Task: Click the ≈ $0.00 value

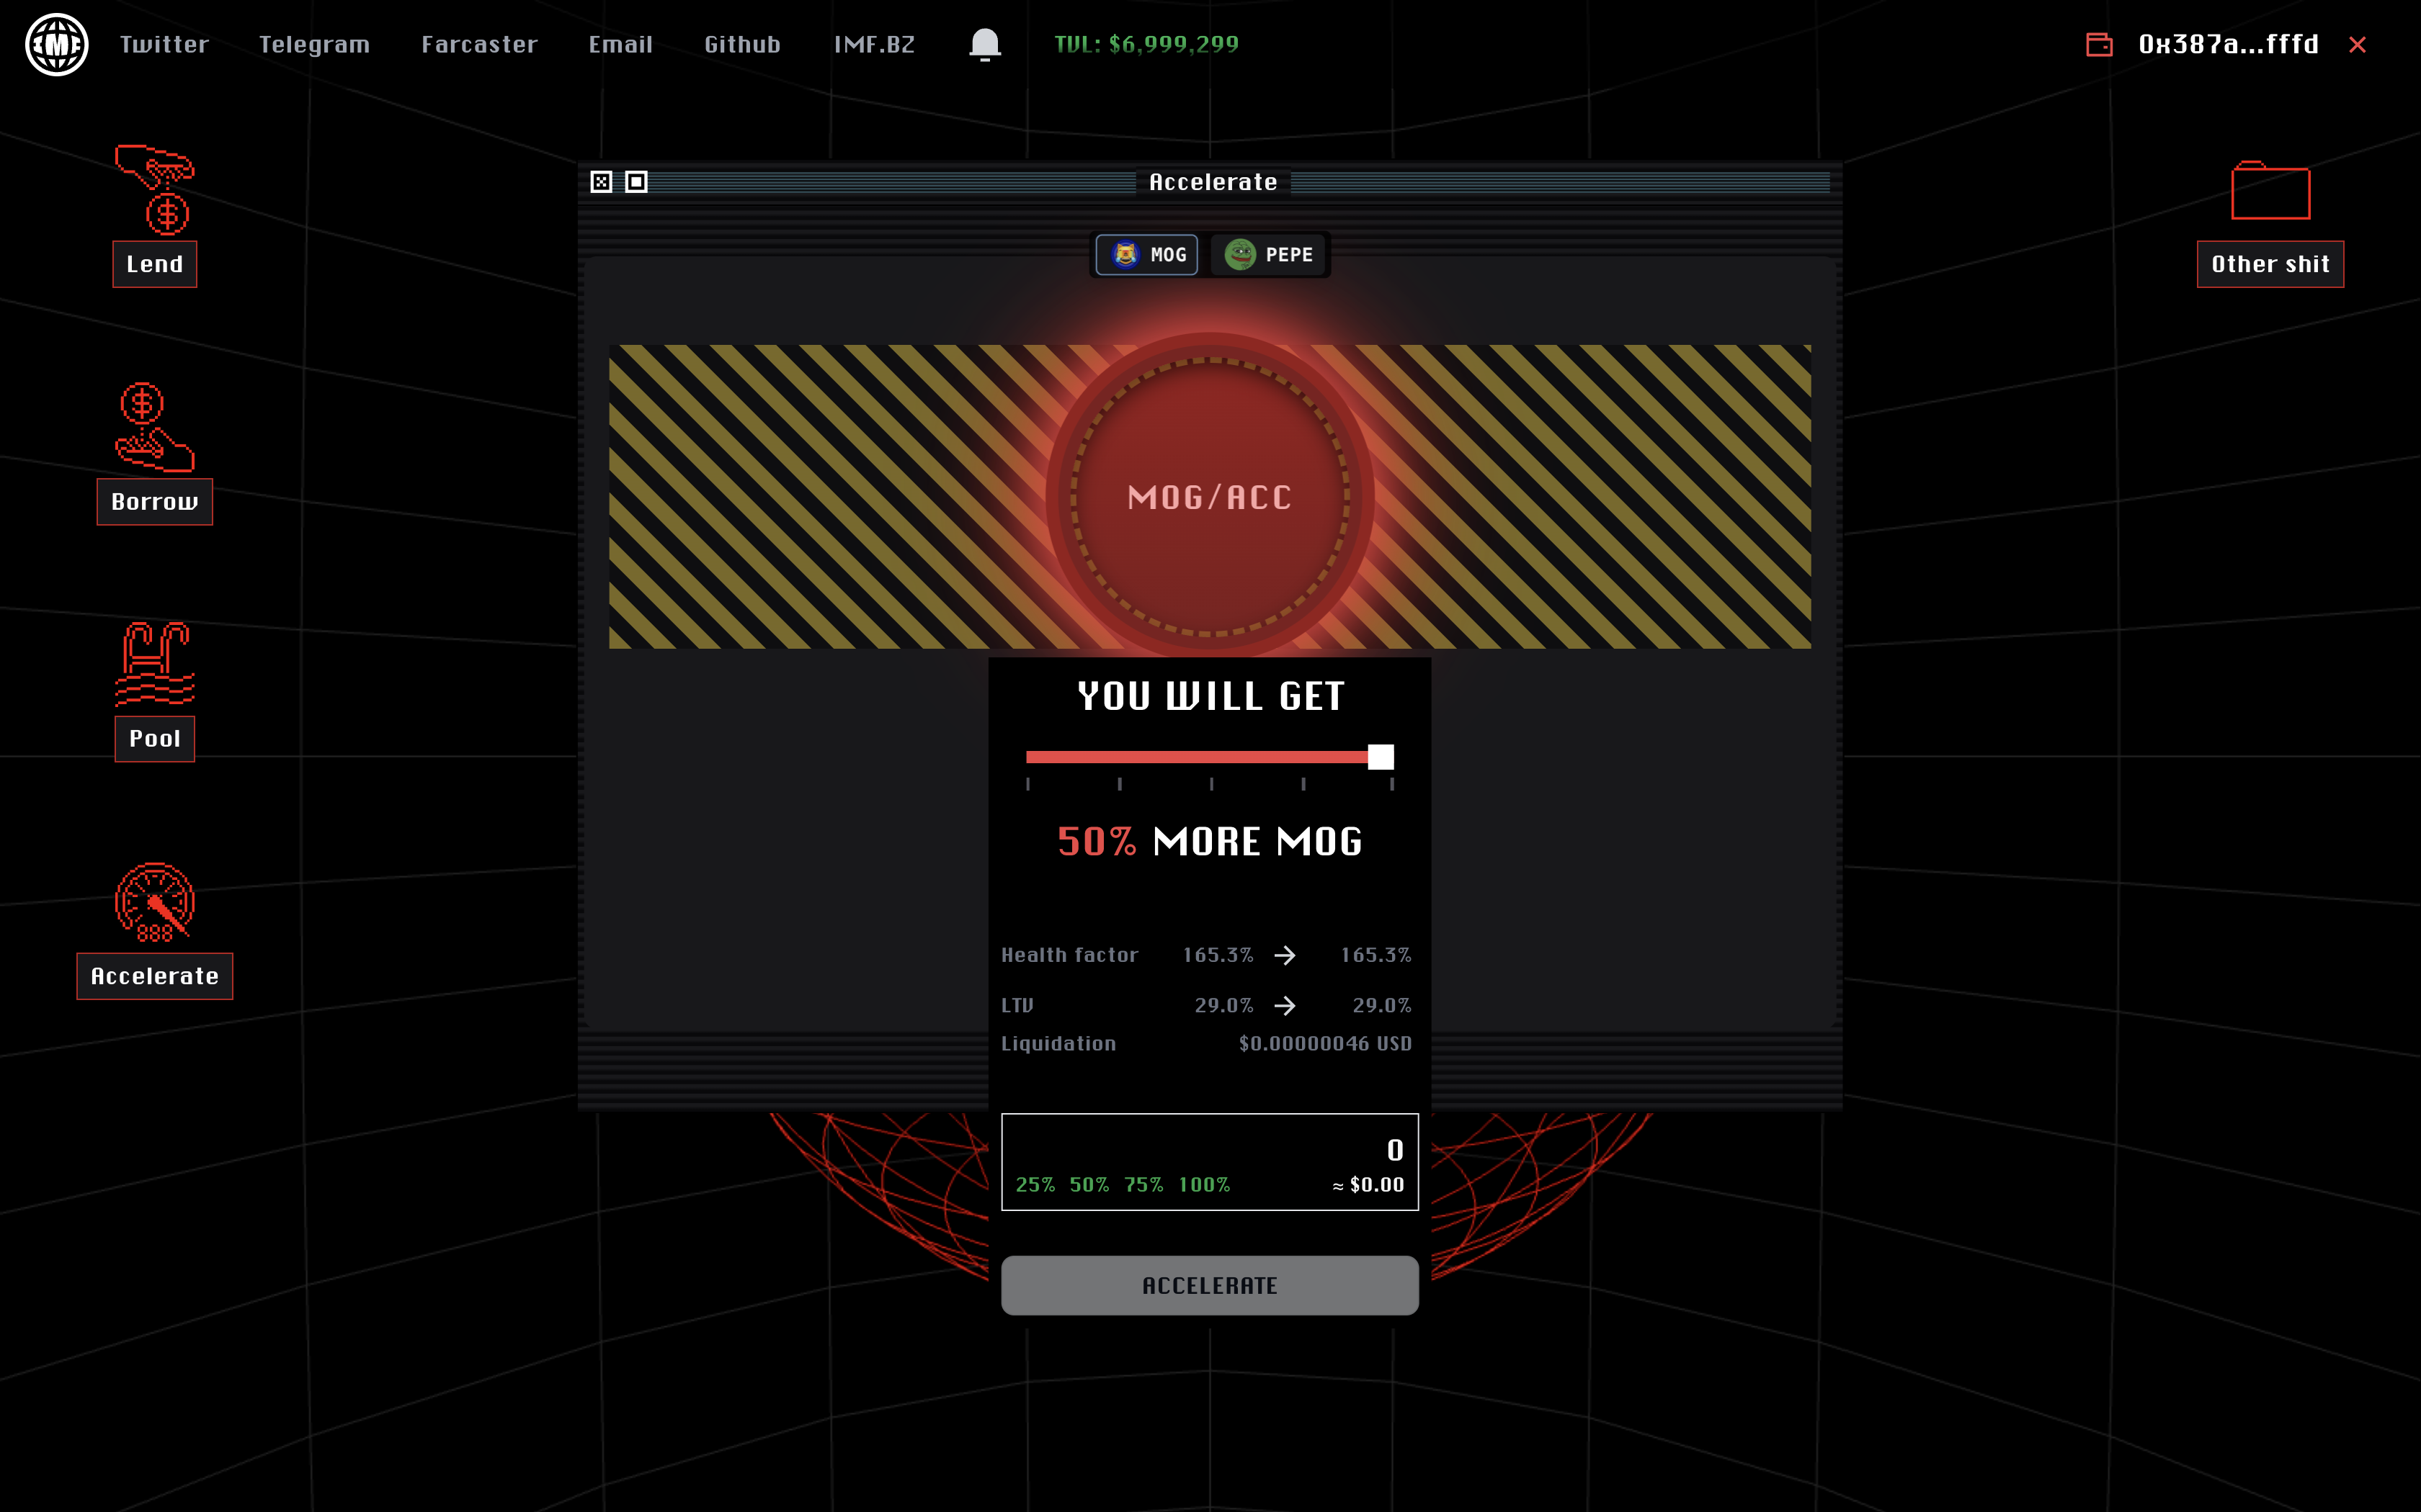Action: click(x=1368, y=1185)
